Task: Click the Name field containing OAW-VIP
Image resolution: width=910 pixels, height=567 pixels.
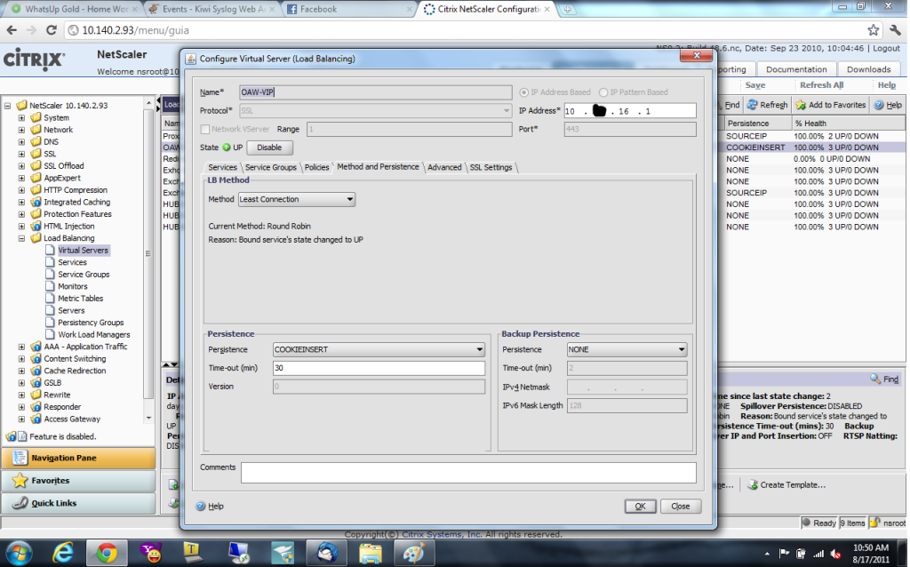Action: [x=376, y=92]
